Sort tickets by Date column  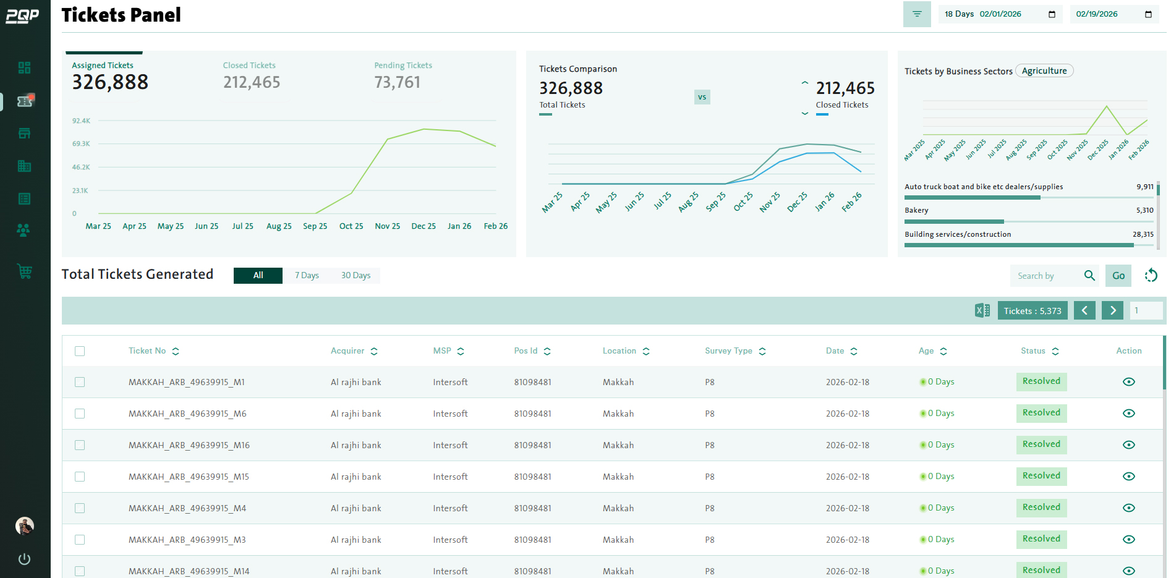(x=855, y=351)
